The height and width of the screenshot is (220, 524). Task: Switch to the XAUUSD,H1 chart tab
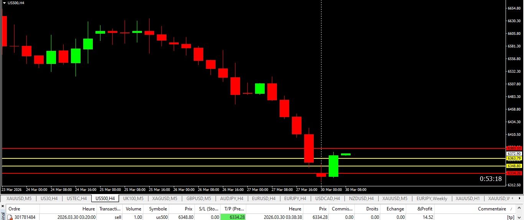pos(467,199)
